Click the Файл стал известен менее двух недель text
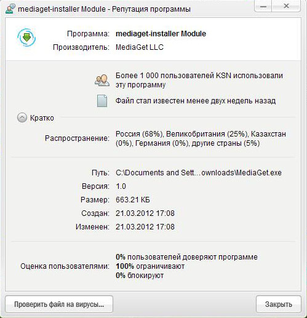Viewport: 307px width, 318px height. [x=196, y=101]
